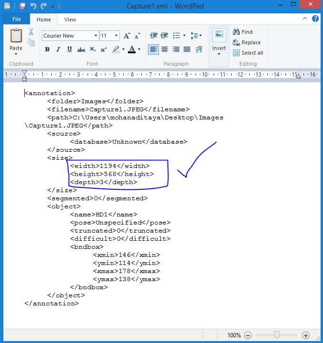The image size is (323, 343).
Task: Click the Select all button
Action: pos(248,53)
